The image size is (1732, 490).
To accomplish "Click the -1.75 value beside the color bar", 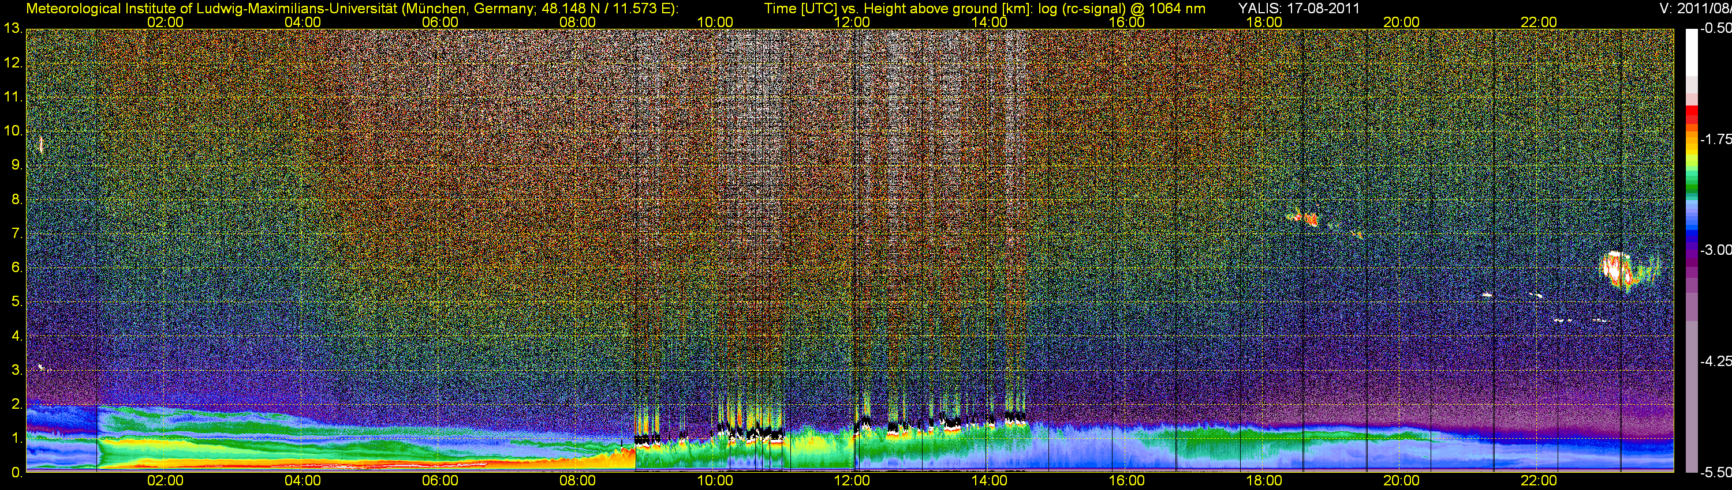I will click(1715, 139).
